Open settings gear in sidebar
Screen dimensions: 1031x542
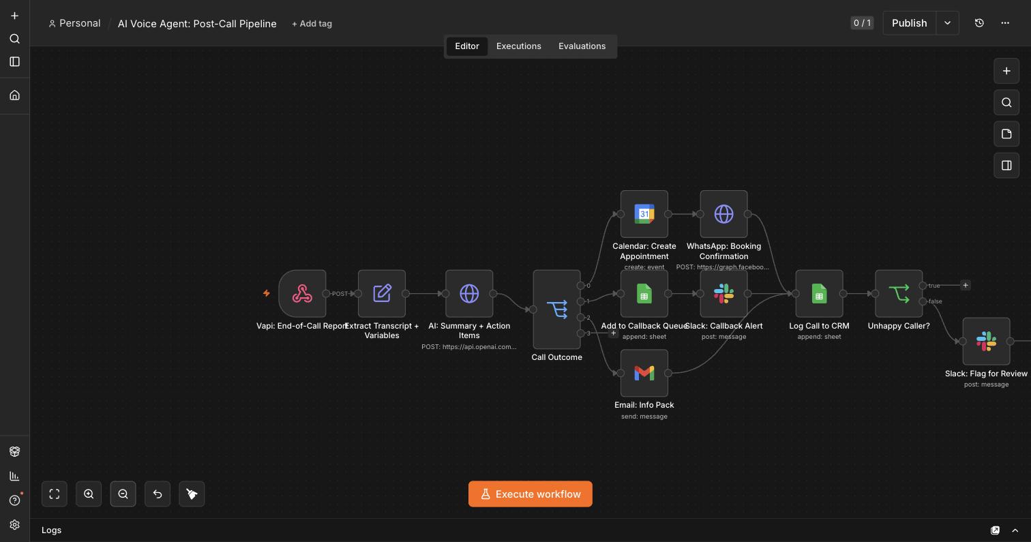(14, 525)
